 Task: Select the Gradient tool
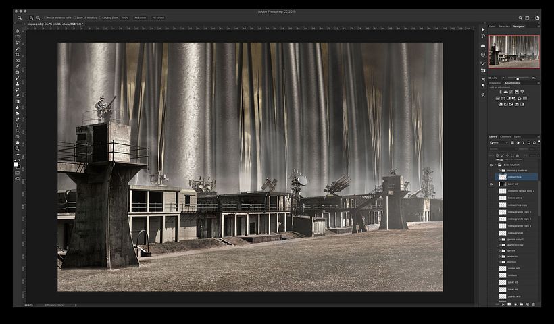pyautogui.click(x=18, y=102)
